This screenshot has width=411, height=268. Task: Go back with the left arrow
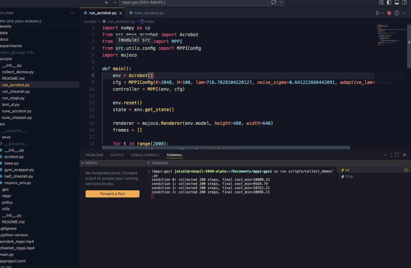(x=107, y=2)
